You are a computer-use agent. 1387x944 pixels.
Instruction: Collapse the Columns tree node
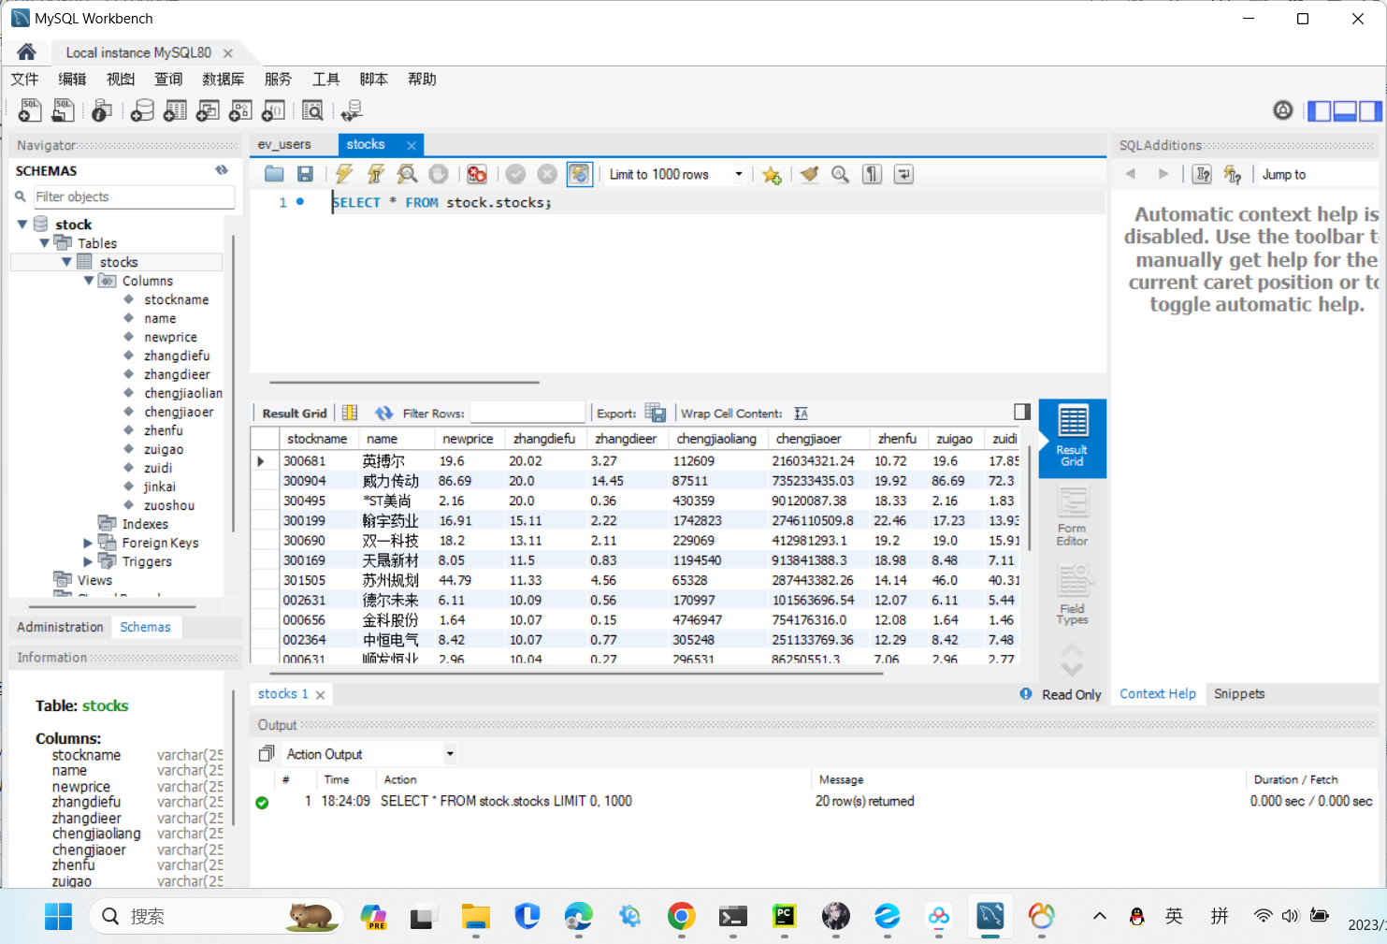[x=89, y=281]
